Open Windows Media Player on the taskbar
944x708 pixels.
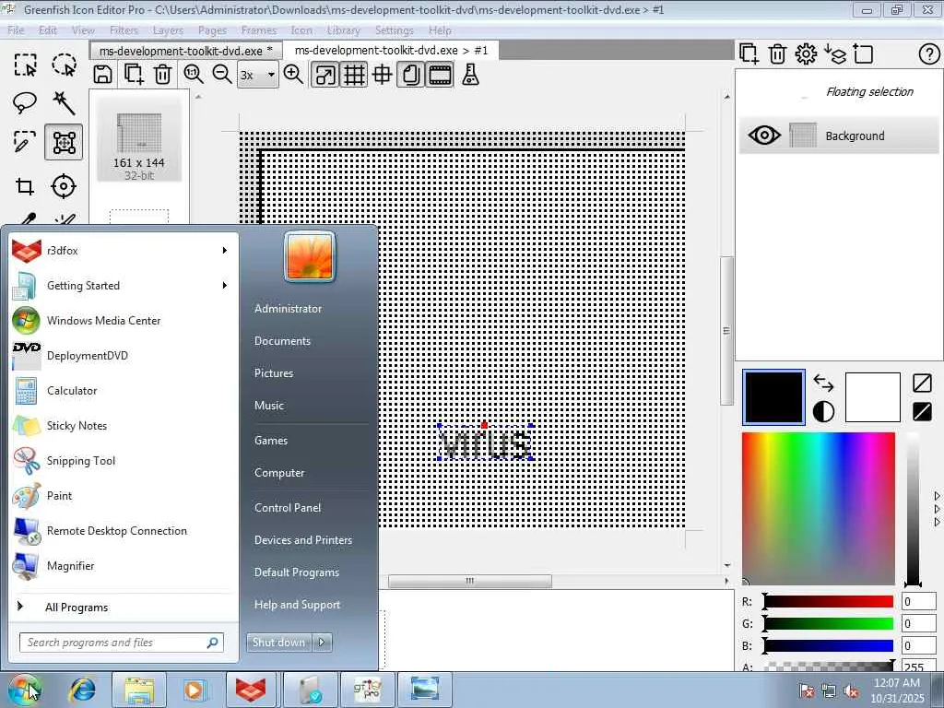(x=194, y=690)
